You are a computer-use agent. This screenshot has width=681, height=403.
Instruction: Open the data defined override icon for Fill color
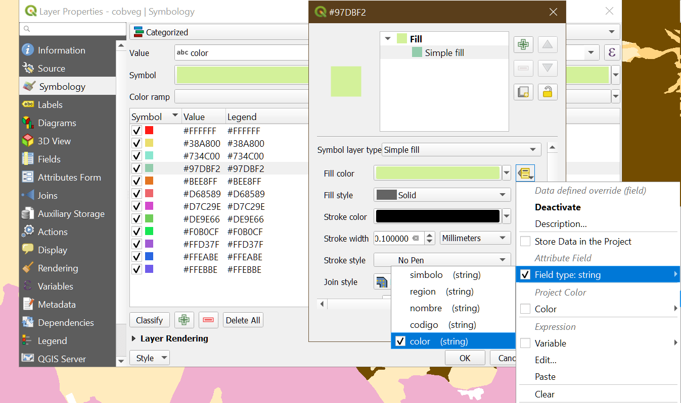coord(525,173)
